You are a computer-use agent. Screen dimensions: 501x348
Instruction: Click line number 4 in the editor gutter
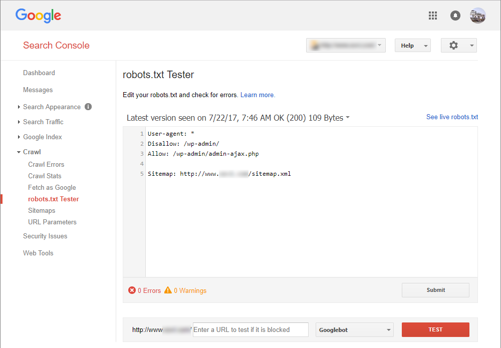[142, 164]
